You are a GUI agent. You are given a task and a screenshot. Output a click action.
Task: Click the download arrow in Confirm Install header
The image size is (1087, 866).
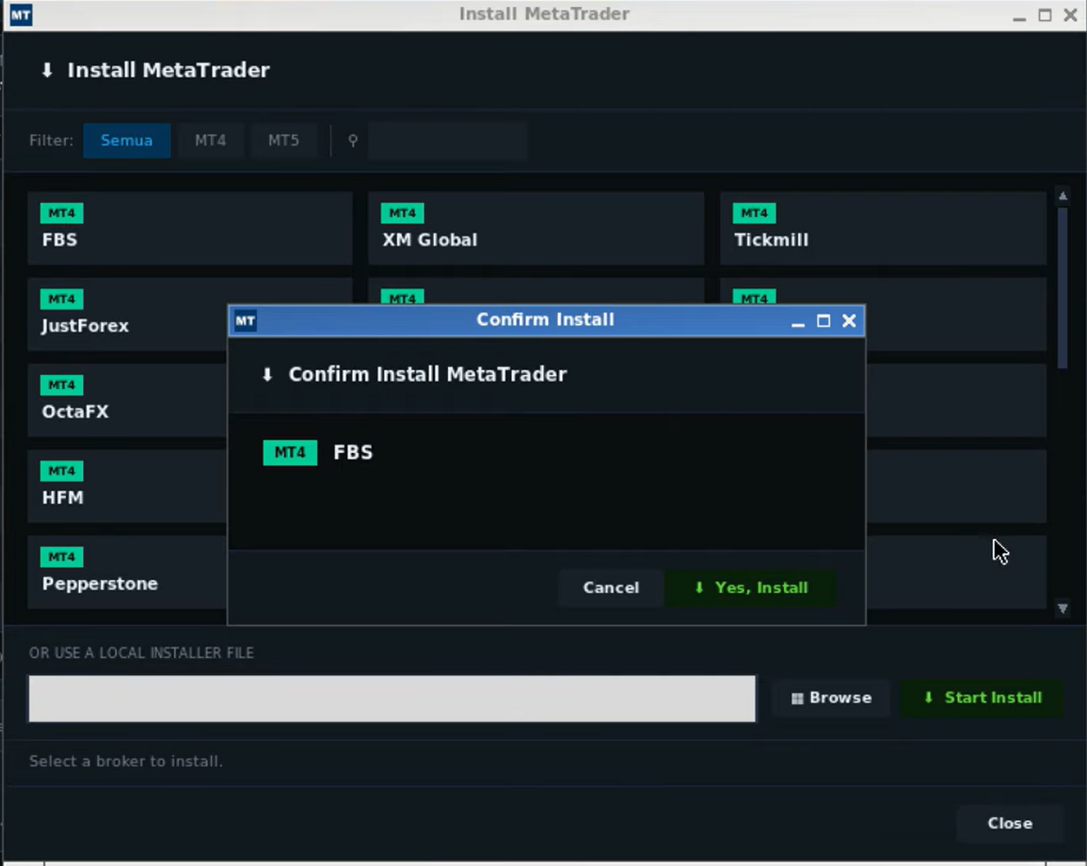pos(267,374)
